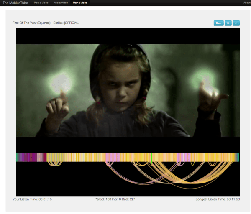Image resolution: width=251 pixels, height=214 pixels.
Task: Click the magenta segment of the beat bar
Action: coord(33,157)
